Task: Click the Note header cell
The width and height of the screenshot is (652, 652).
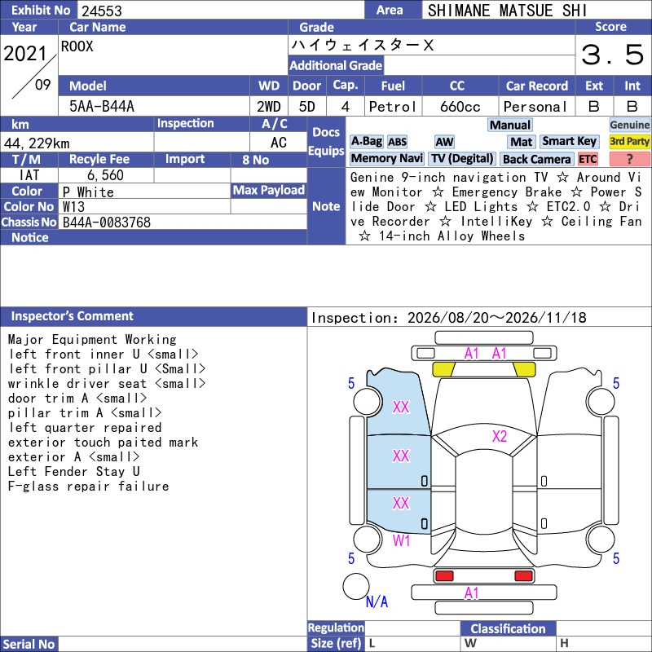Action: pos(327,206)
